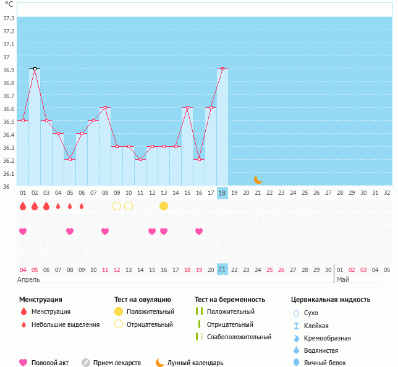Click the yellow 'Положительный' ovulation legend swatch

pyautogui.click(x=119, y=311)
